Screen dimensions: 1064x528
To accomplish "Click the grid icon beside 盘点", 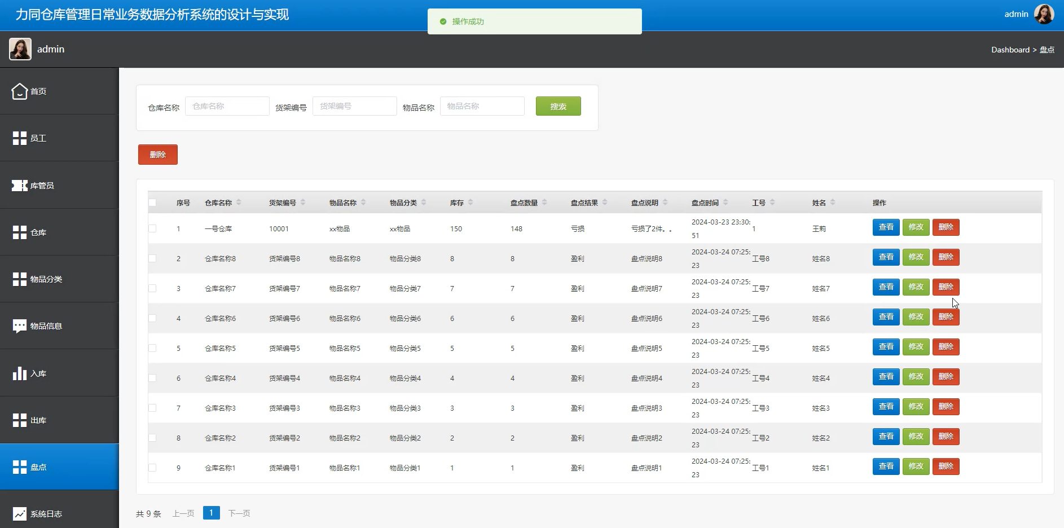I will 20,467.
